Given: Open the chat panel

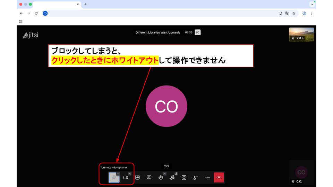Looking at the screenshot, I should [149, 177].
